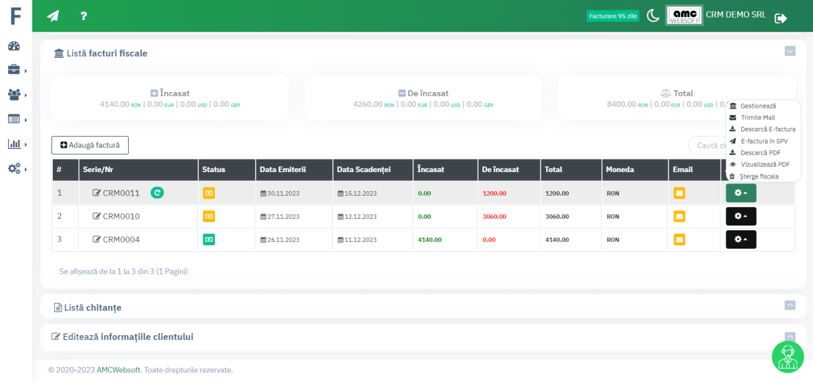The image size is (813, 382).
Task: Click the status icon for invoice CRM0004
Action: [x=209, y=240]
